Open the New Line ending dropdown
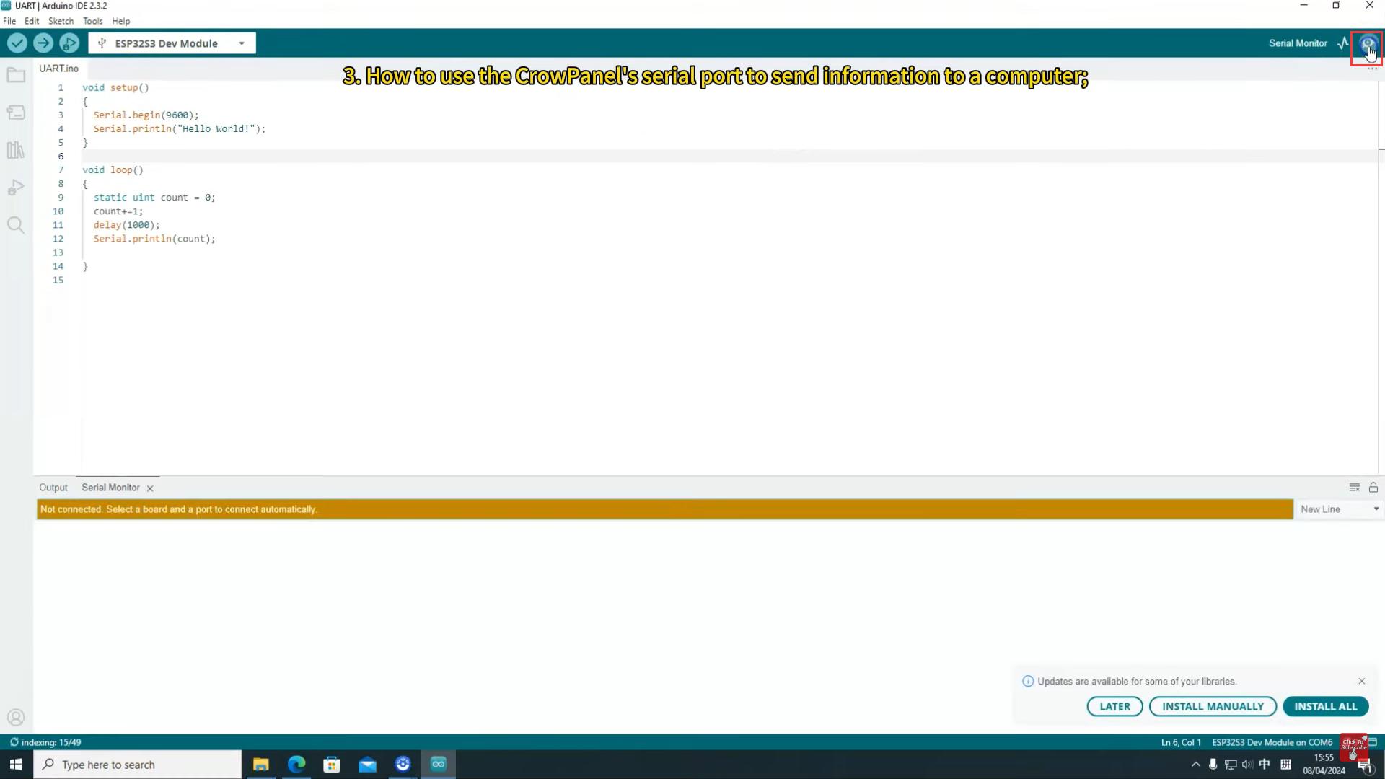Image resolution: width=1385 pixels, height=779 pixels. tap(1340, 509)
